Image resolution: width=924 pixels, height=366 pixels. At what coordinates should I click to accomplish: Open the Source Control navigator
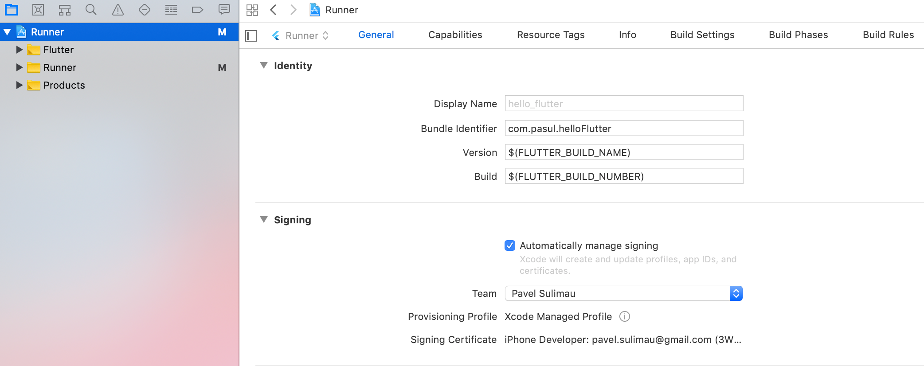pyautogui.click(x=38, y=9)
